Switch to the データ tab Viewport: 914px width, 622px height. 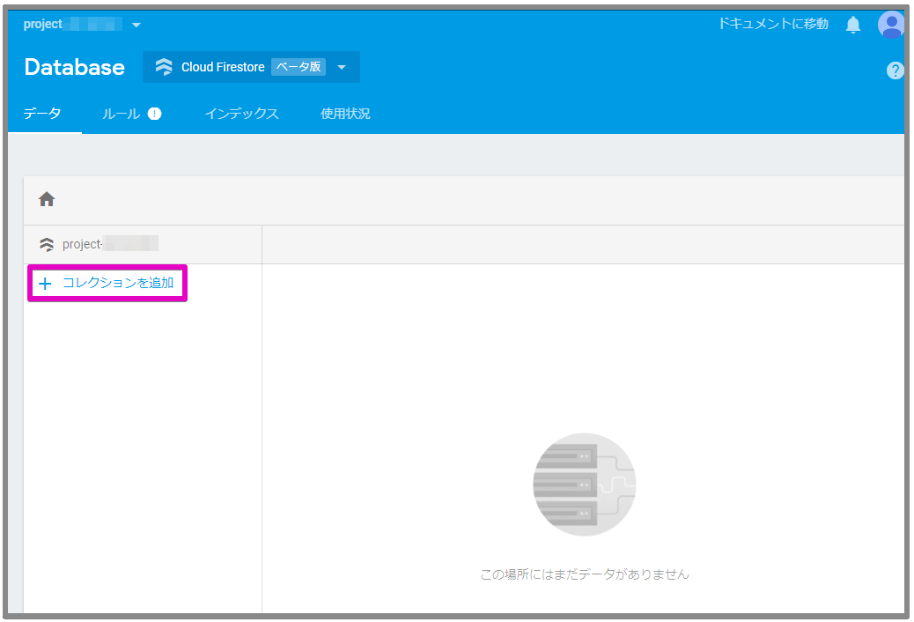pyautogui.click(x=44, y=113)
